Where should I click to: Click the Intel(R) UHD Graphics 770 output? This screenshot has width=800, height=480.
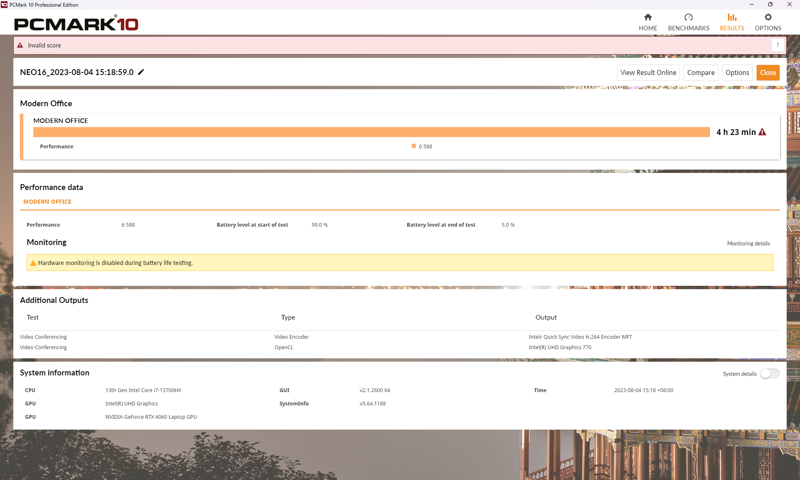coord(560,347)
